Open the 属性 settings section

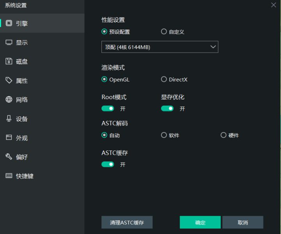(42, 81)
